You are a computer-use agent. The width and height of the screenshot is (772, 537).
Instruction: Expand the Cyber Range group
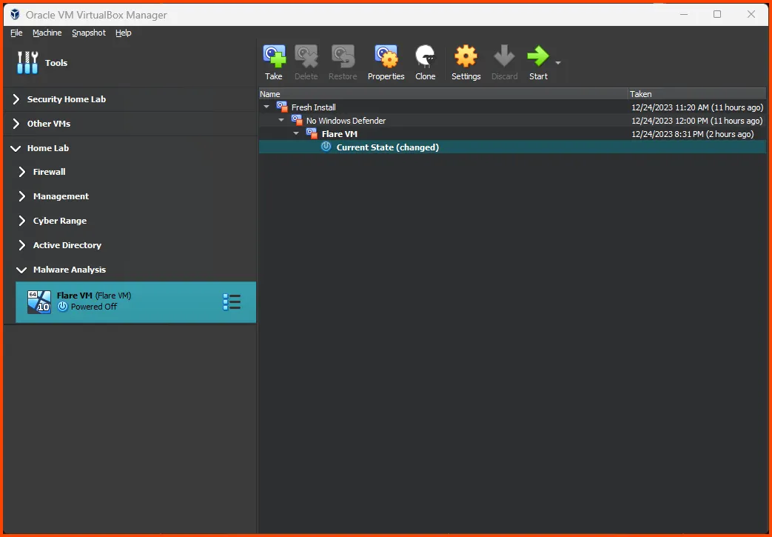21,221
